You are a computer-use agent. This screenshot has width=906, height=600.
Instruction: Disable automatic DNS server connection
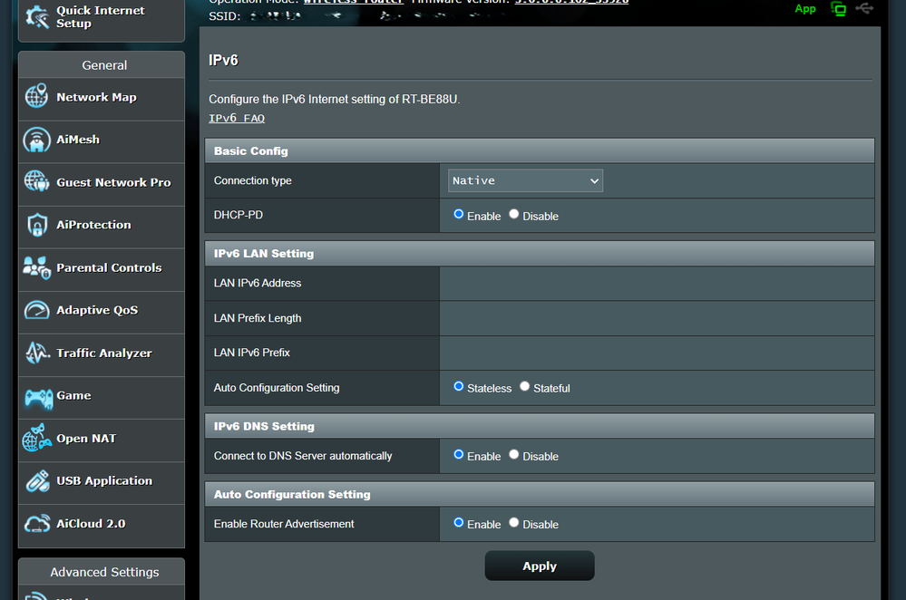(514, 455)
